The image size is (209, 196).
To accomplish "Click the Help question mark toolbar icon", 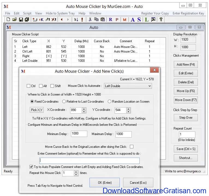I will (x=161, y=19).
